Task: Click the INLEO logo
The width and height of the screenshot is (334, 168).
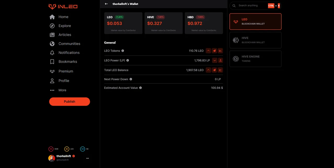Action: click(63, 7)
